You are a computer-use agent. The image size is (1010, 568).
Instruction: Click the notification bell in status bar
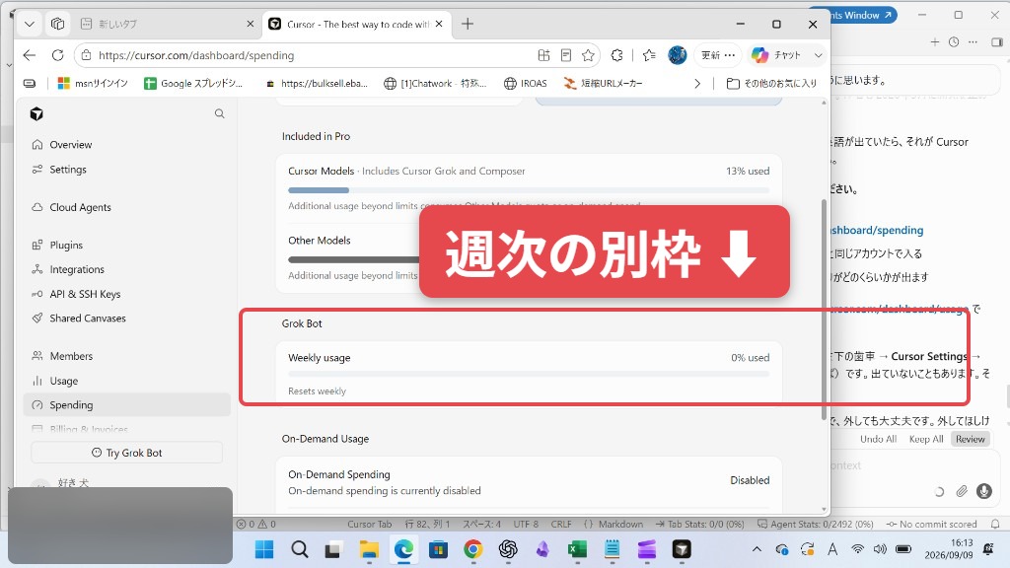pyautogui.click(x=995, y=525)
